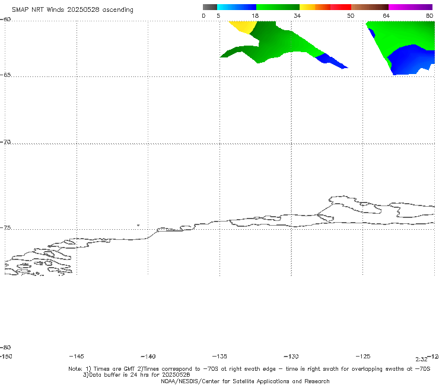Click the note '3)Data buffer is 24 hrs'

tap(136, 375)
